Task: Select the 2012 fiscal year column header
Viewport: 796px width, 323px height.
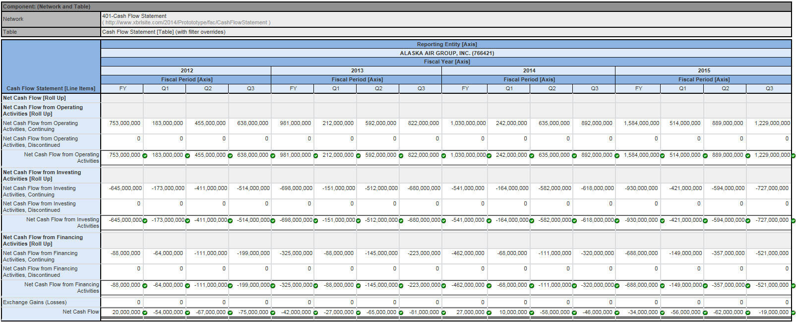Action: (186, 70)
